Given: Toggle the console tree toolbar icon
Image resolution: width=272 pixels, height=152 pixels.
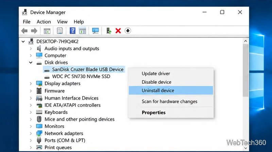Looking at the screenshot, I should coord(47,31).
